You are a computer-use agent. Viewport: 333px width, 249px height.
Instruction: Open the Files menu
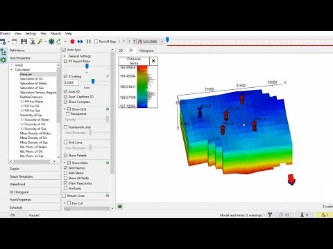point(44,33)
